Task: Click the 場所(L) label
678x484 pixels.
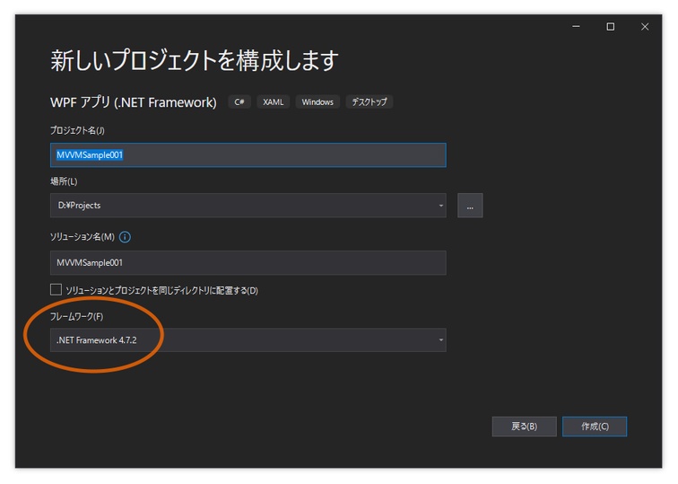Action: (64, 181)
